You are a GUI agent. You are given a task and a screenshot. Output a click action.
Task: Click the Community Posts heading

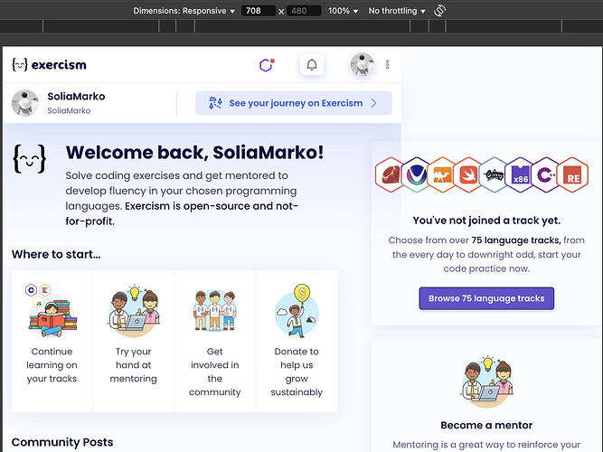click(x=62, y=442)
